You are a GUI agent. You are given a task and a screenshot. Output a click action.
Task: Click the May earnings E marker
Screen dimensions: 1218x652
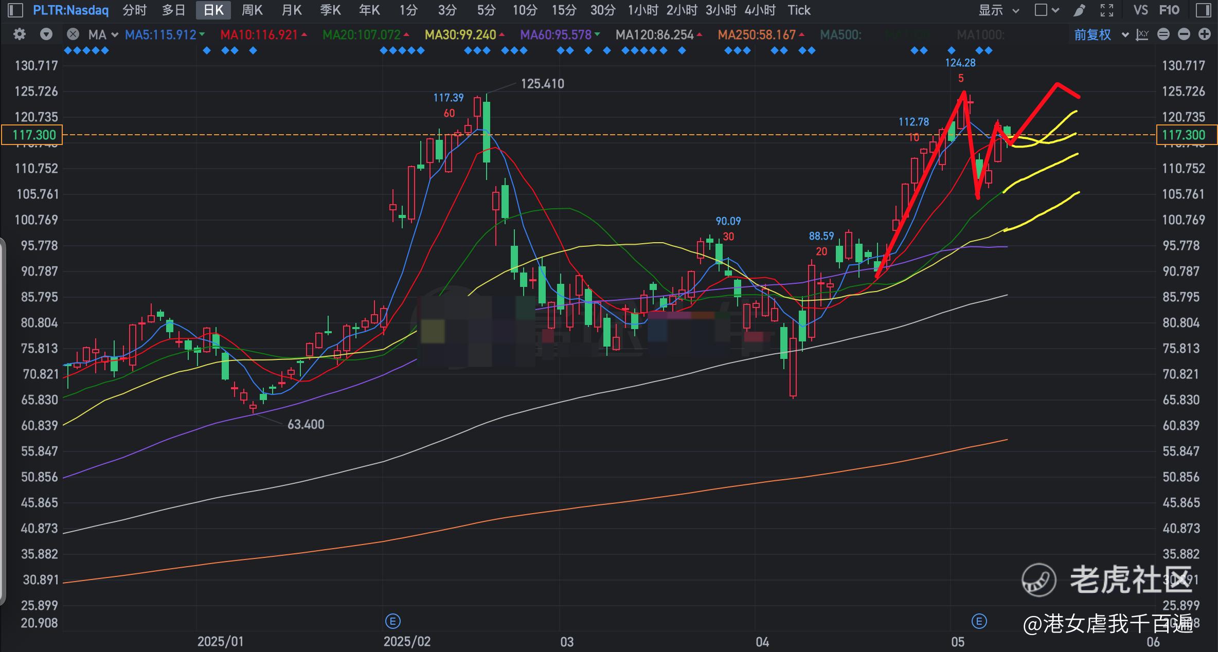coord(979,621)
